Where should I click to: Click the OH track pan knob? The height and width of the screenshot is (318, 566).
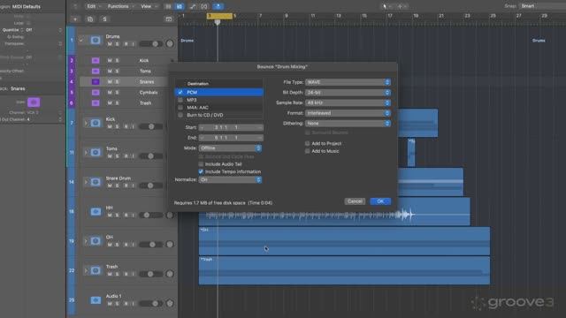[x=170, y=245]
